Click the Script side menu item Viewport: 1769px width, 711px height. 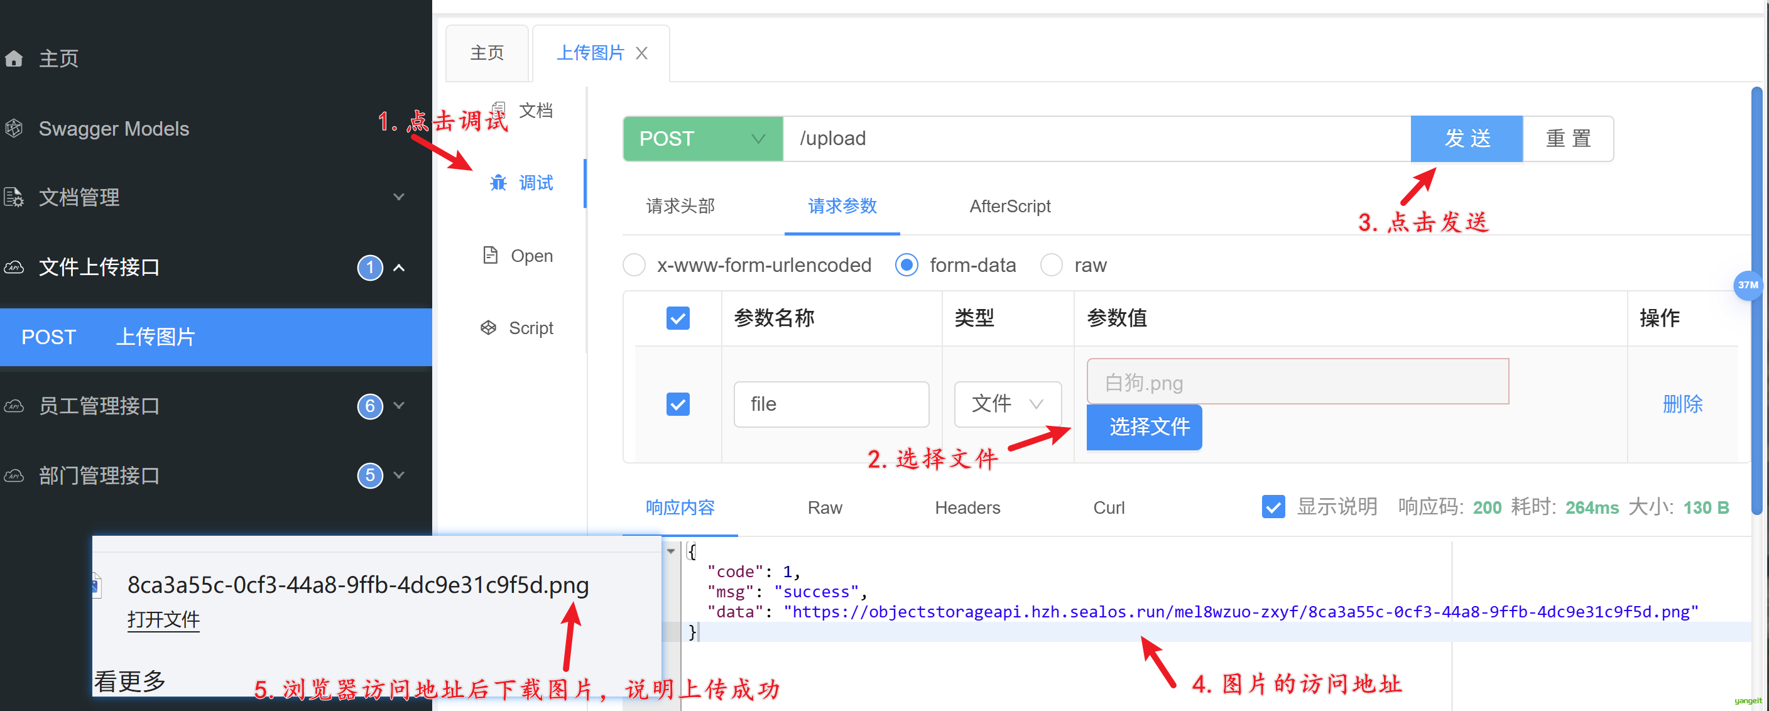click(x=531, y=328)
